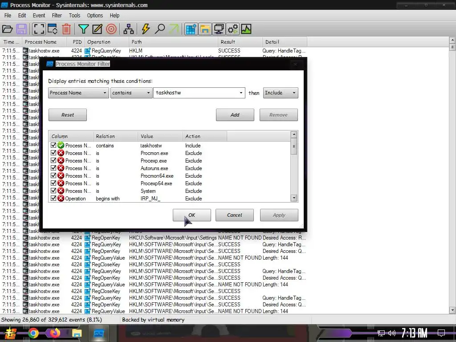The height and width of the screenshot is (342, 456).
Task: Open Chrome from the taskbar
Action: coord(33,333)
